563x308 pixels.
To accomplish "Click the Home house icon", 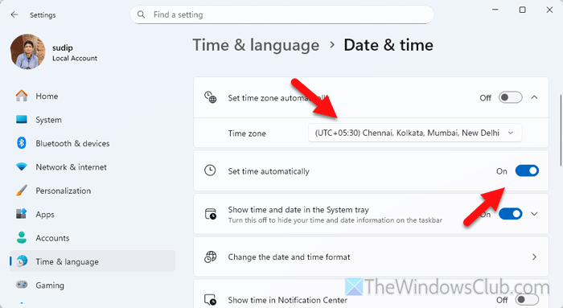I will pyautogui.click(x=22, y=96).
